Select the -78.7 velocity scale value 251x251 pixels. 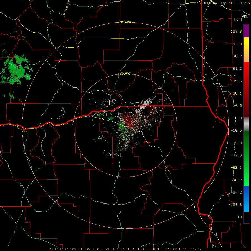pos(236,180)
